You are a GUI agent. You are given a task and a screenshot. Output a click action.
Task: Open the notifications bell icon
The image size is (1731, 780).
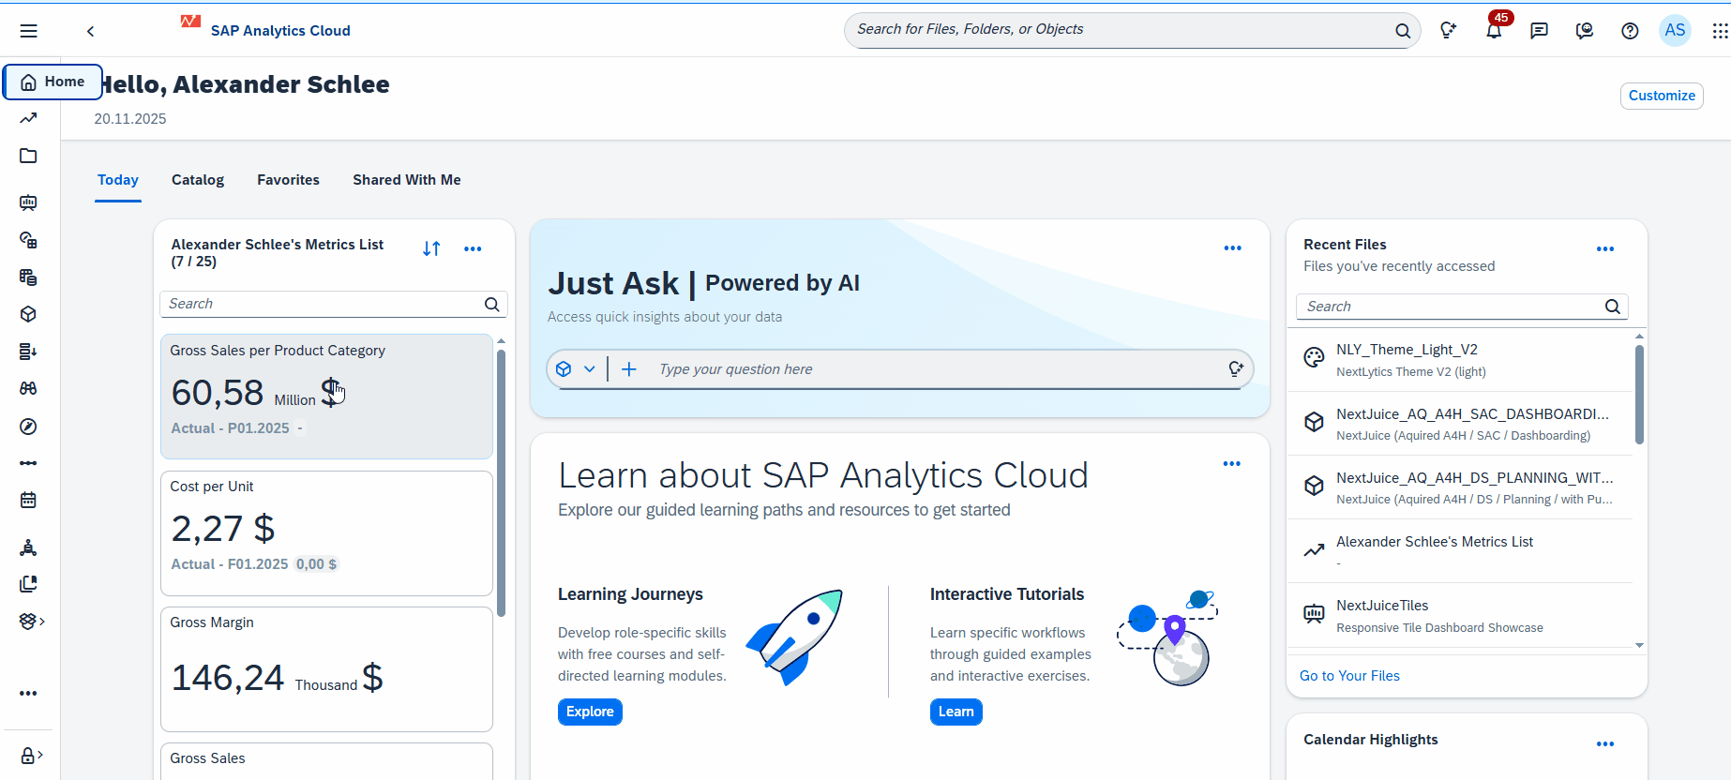tap(1494, 31)
